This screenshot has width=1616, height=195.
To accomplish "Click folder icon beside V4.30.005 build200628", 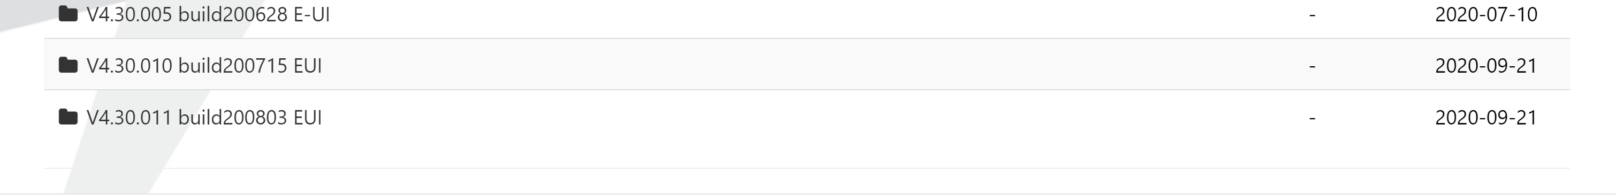I will click(68, 13).
